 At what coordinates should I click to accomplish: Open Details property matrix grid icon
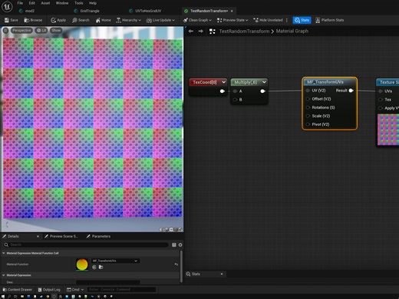point(174,245)
